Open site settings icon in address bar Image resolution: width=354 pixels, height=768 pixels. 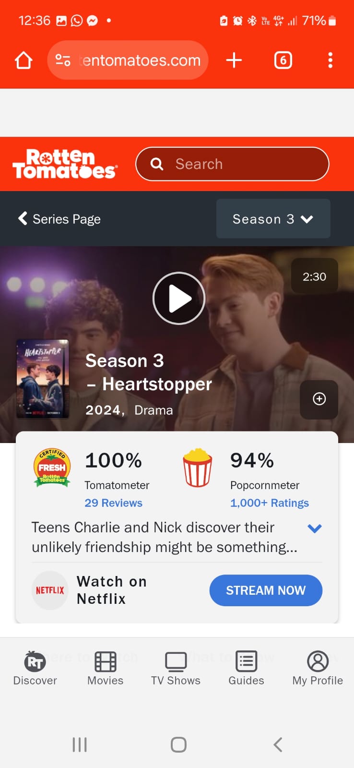(63, 60)
